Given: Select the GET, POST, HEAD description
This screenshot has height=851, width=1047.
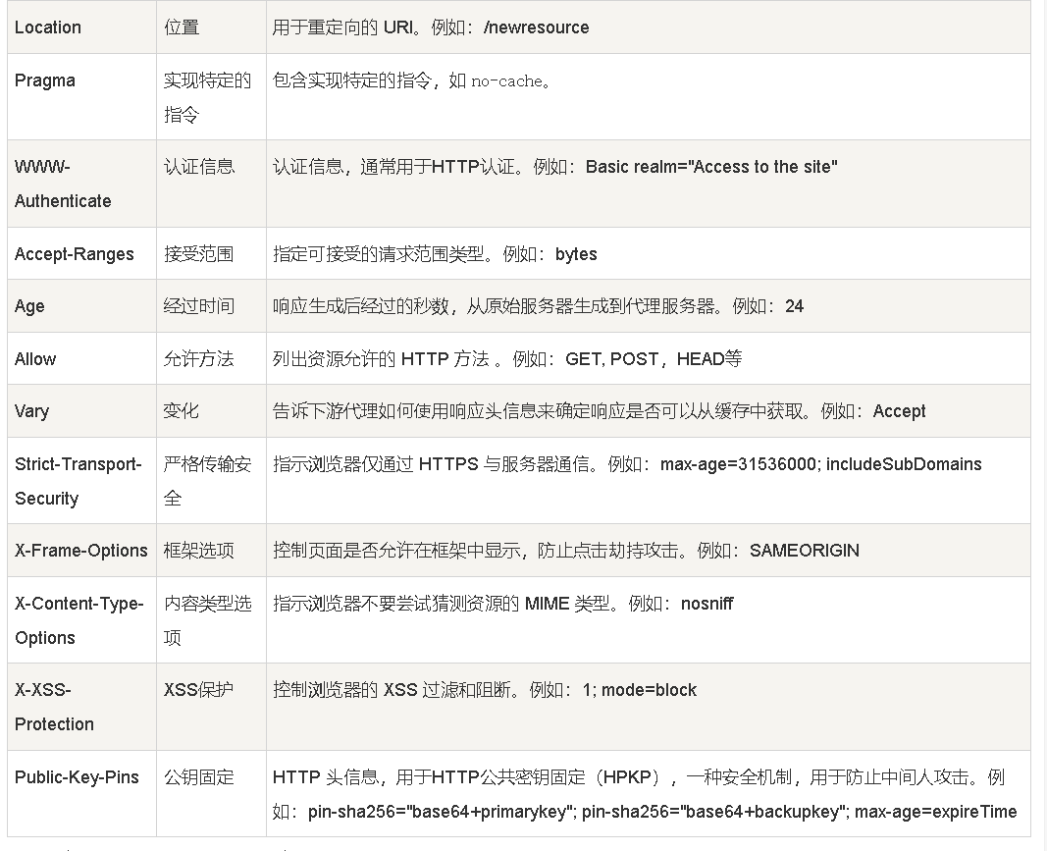Looking at the screenshot, I should pos(507,358).
